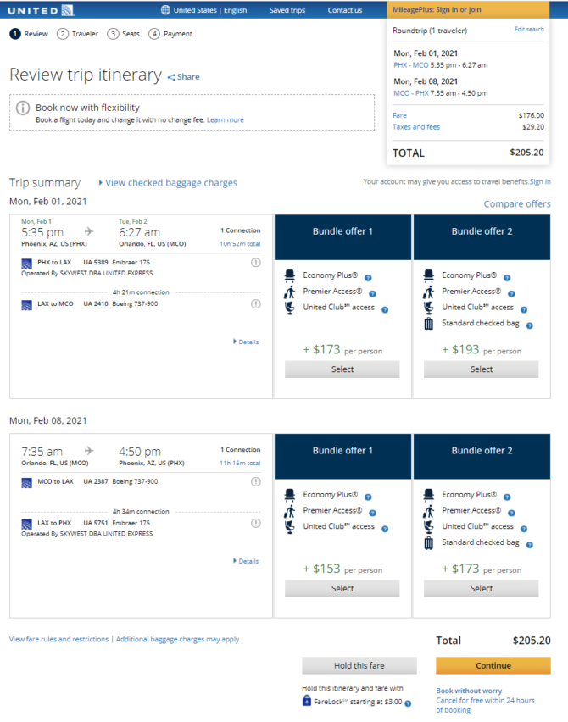Share the trip itinerary

coord(183,77)
